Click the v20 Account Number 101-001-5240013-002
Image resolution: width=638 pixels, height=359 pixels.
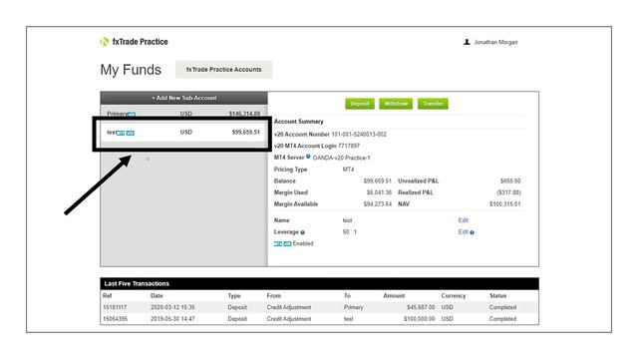359,134
